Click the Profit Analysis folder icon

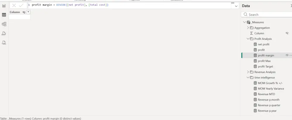(x=252, y=39)
